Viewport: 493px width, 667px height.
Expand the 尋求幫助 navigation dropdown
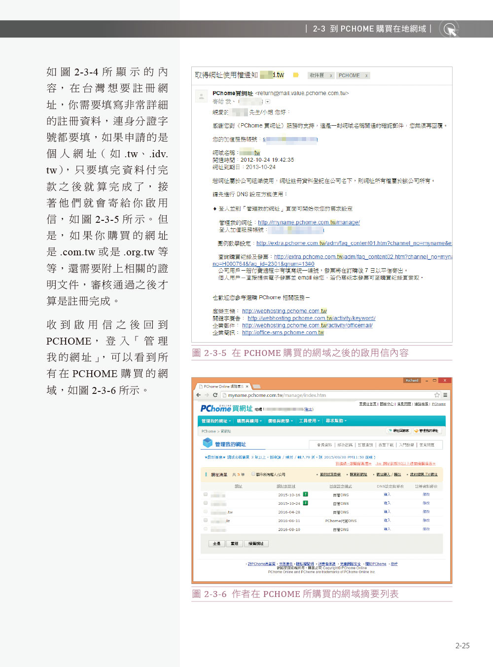(336, 421)
